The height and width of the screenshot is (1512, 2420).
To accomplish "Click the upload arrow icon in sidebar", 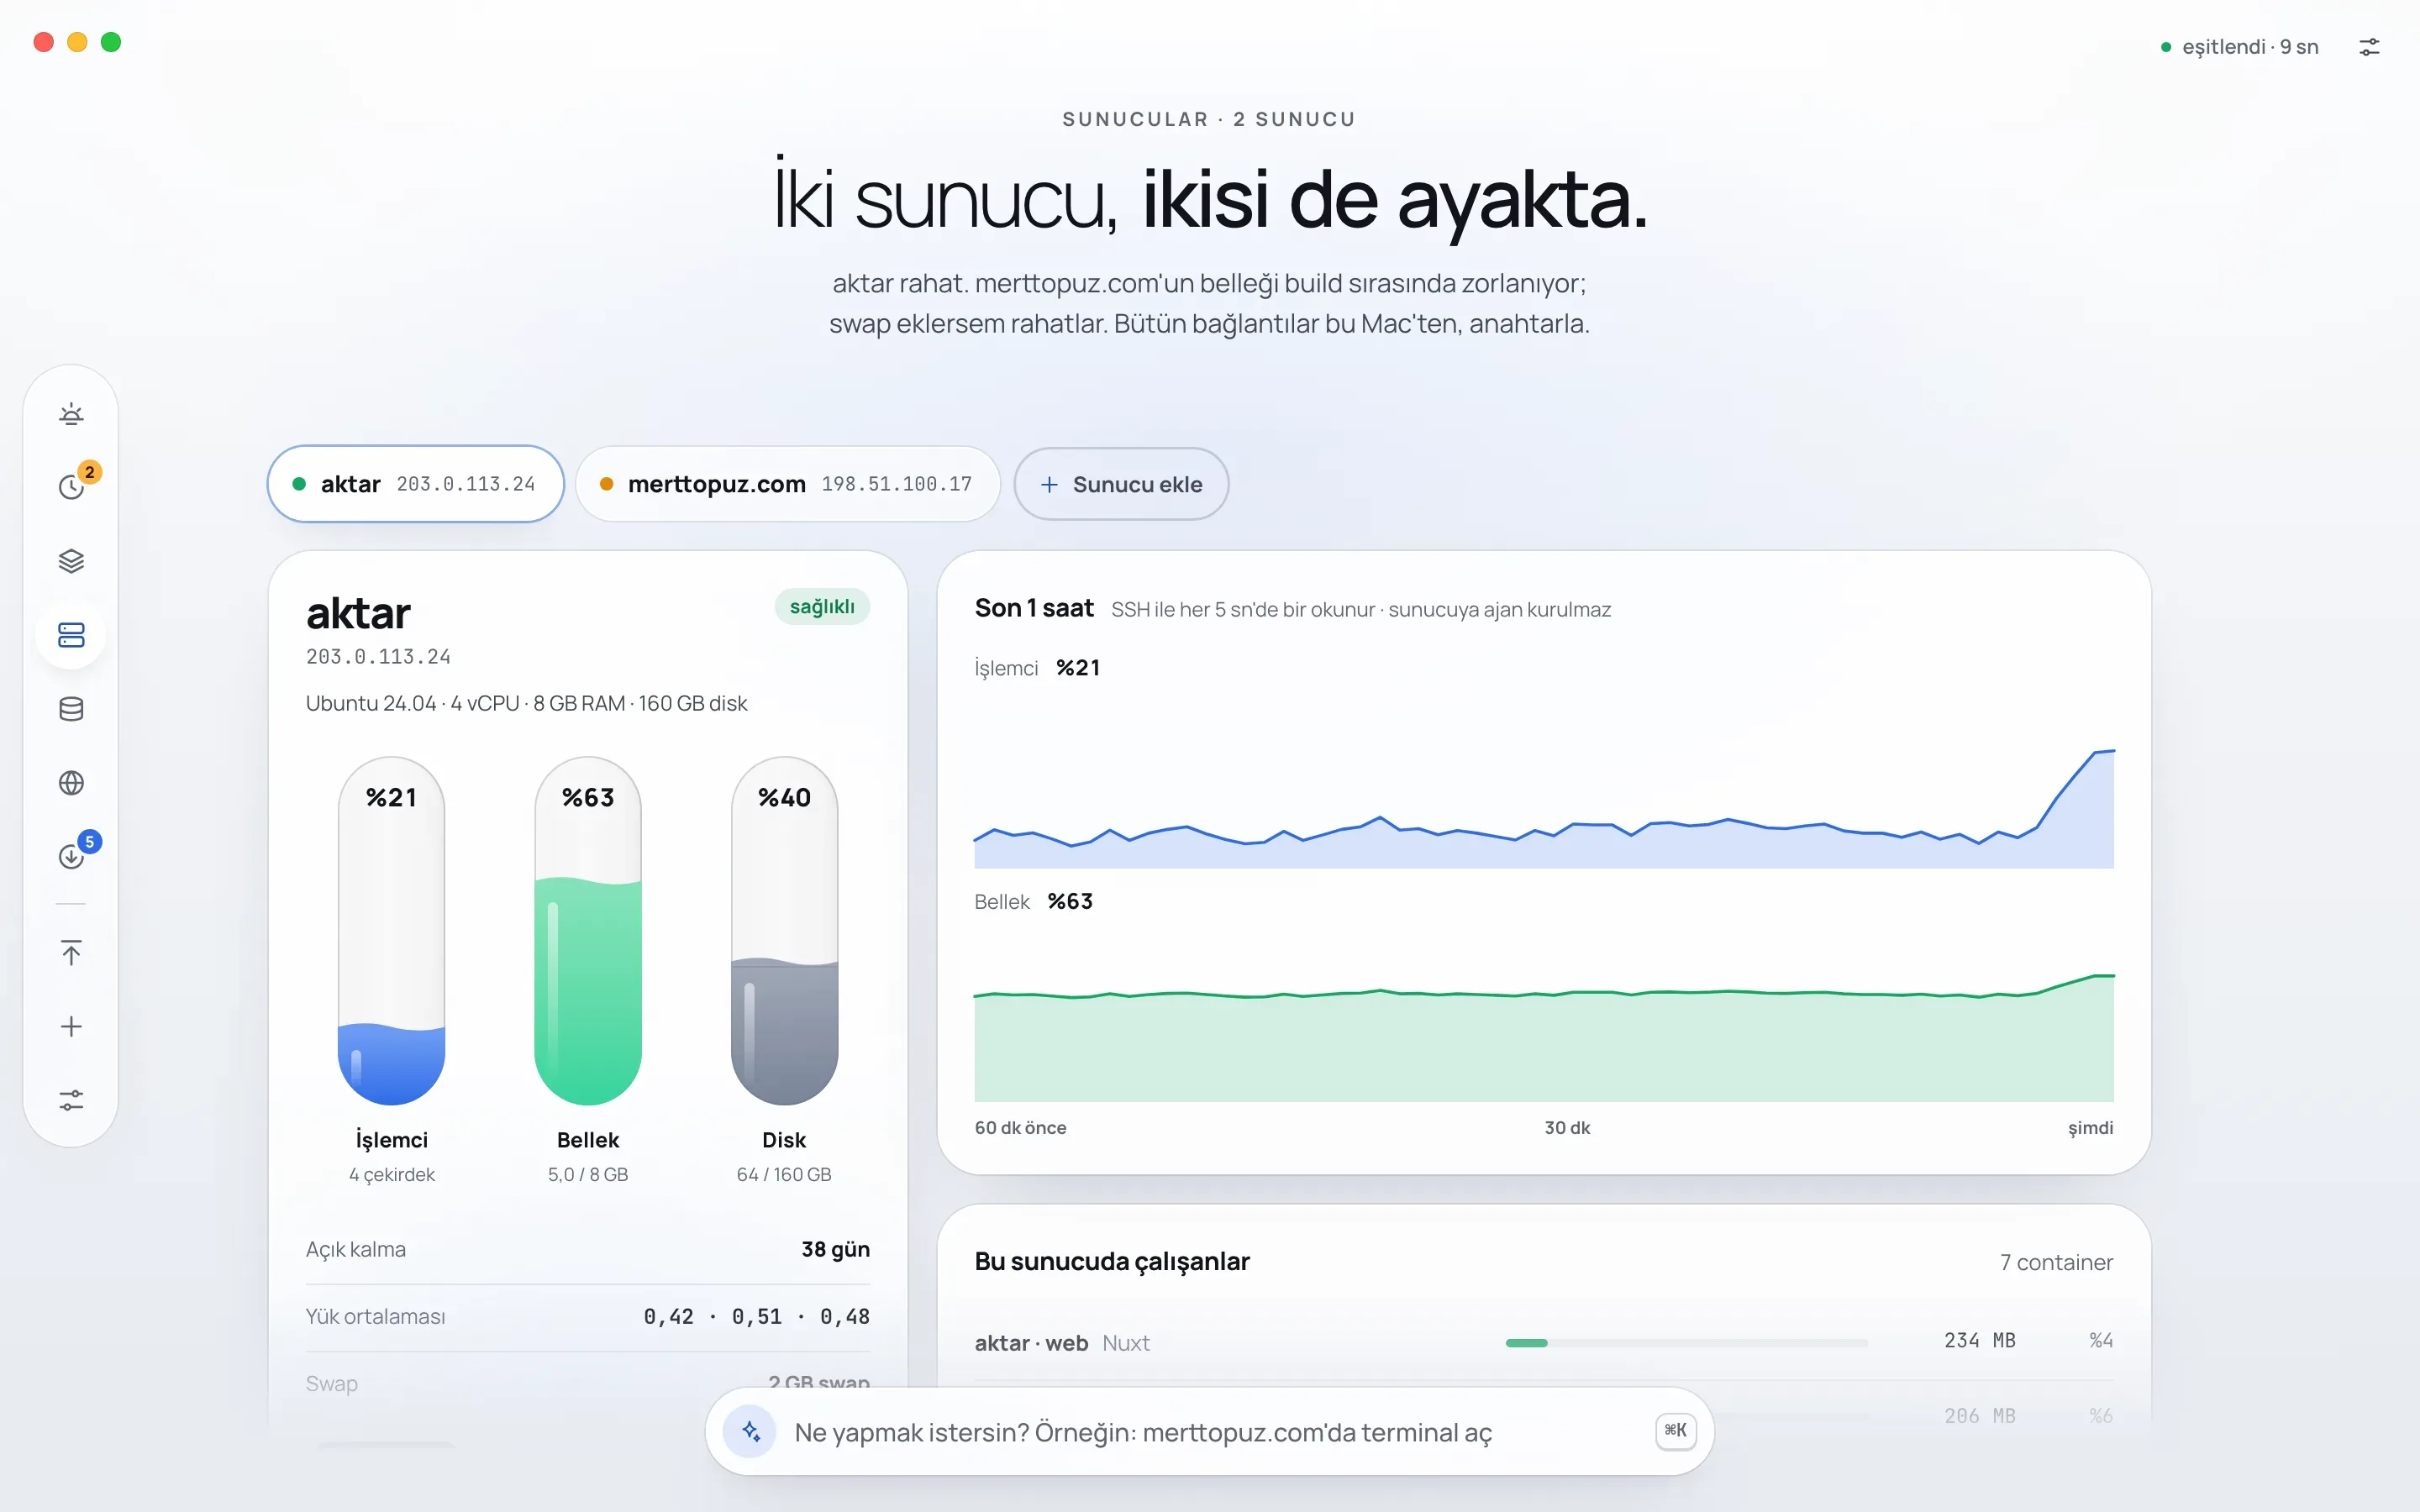I will pos(71,952).
